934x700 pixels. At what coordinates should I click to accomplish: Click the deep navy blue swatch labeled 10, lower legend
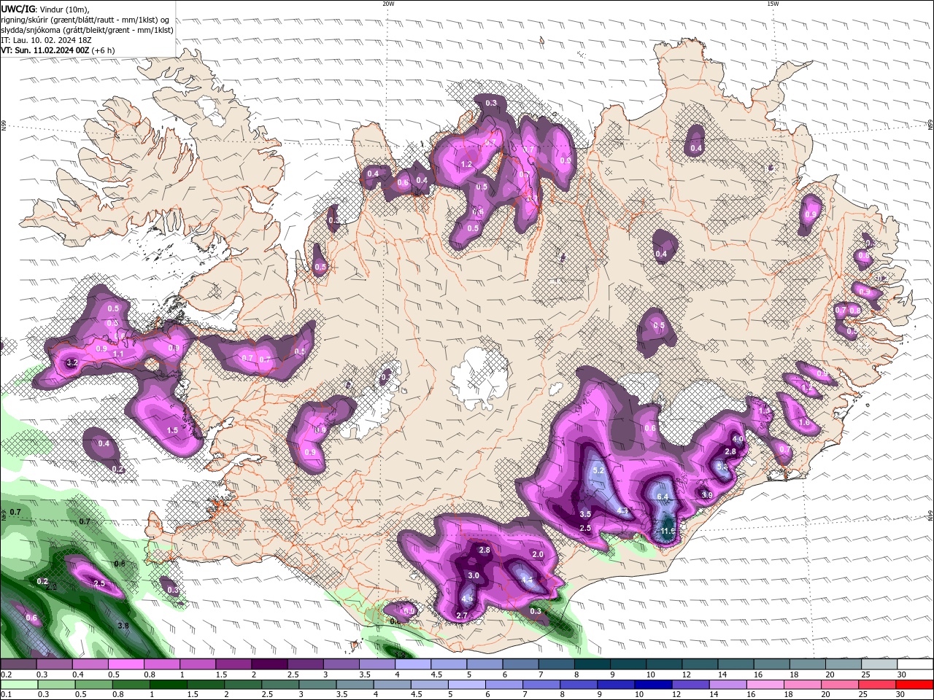tap(652, 684)
